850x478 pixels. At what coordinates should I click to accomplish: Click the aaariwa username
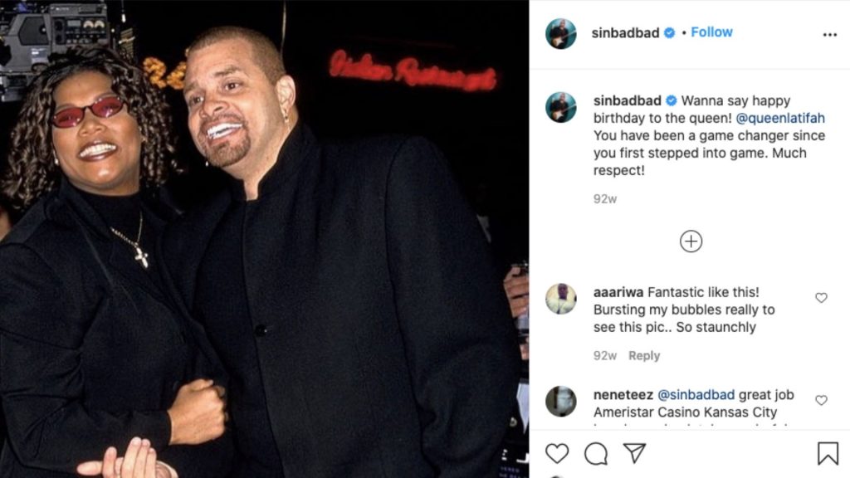[618, 292]
